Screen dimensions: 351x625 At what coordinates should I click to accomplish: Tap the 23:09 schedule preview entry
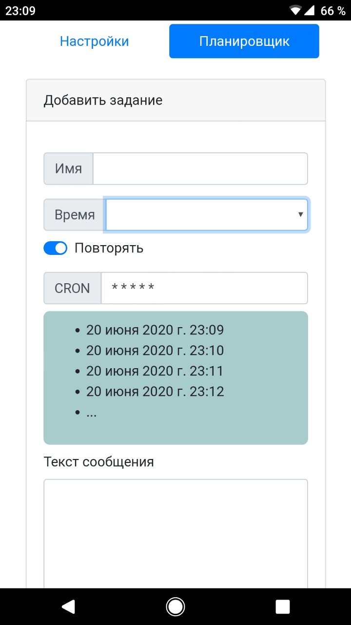point(155,330)
